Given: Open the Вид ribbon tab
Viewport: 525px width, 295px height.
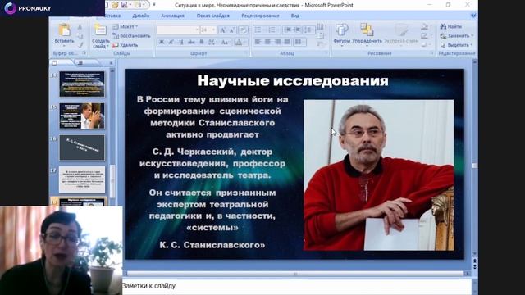Looking at the screenshot, I should click(x=295, y=16).
